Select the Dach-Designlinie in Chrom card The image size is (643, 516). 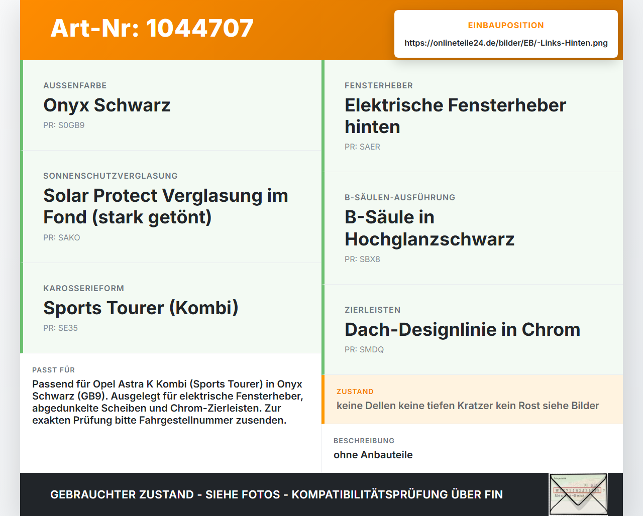472,330
